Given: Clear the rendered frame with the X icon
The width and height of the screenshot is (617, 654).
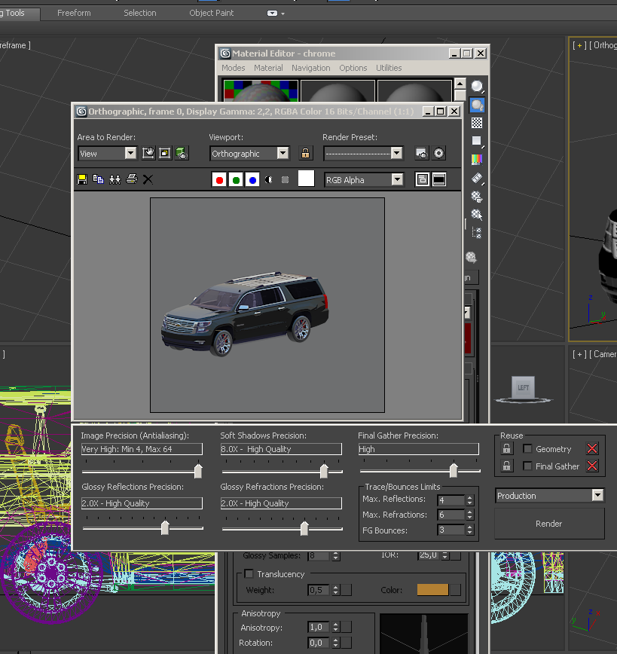Looking at the screenshot, I should pos(148,179).
